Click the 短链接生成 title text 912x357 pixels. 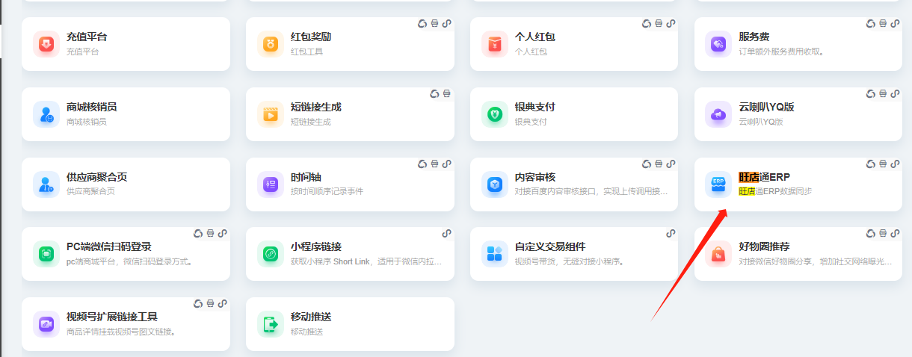click(x=315, y=107)
